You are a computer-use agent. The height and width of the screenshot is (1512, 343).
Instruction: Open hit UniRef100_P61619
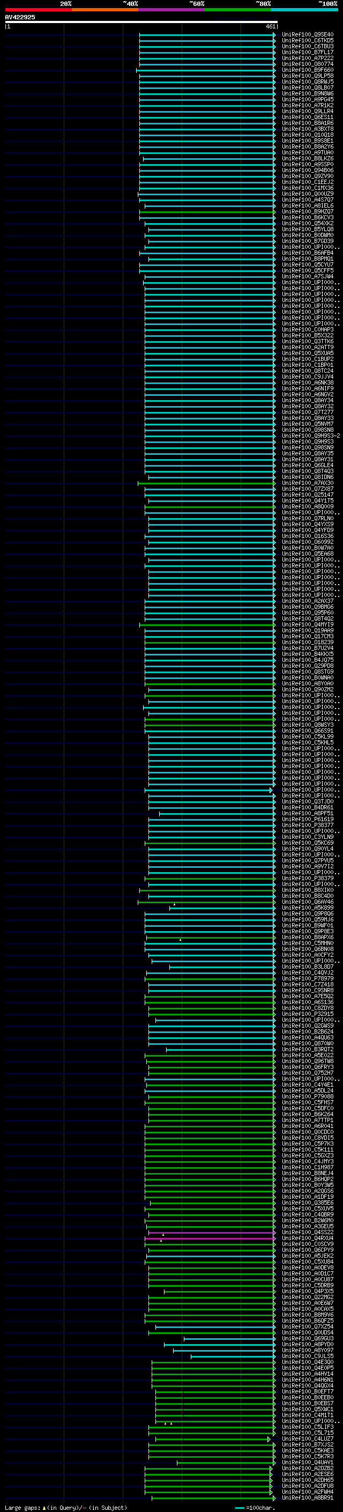307,820
